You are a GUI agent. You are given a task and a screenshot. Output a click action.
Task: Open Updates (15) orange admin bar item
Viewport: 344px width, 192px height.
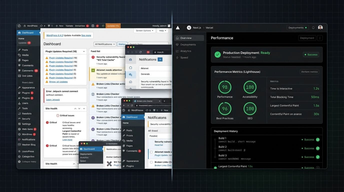[x=113, y=26]
